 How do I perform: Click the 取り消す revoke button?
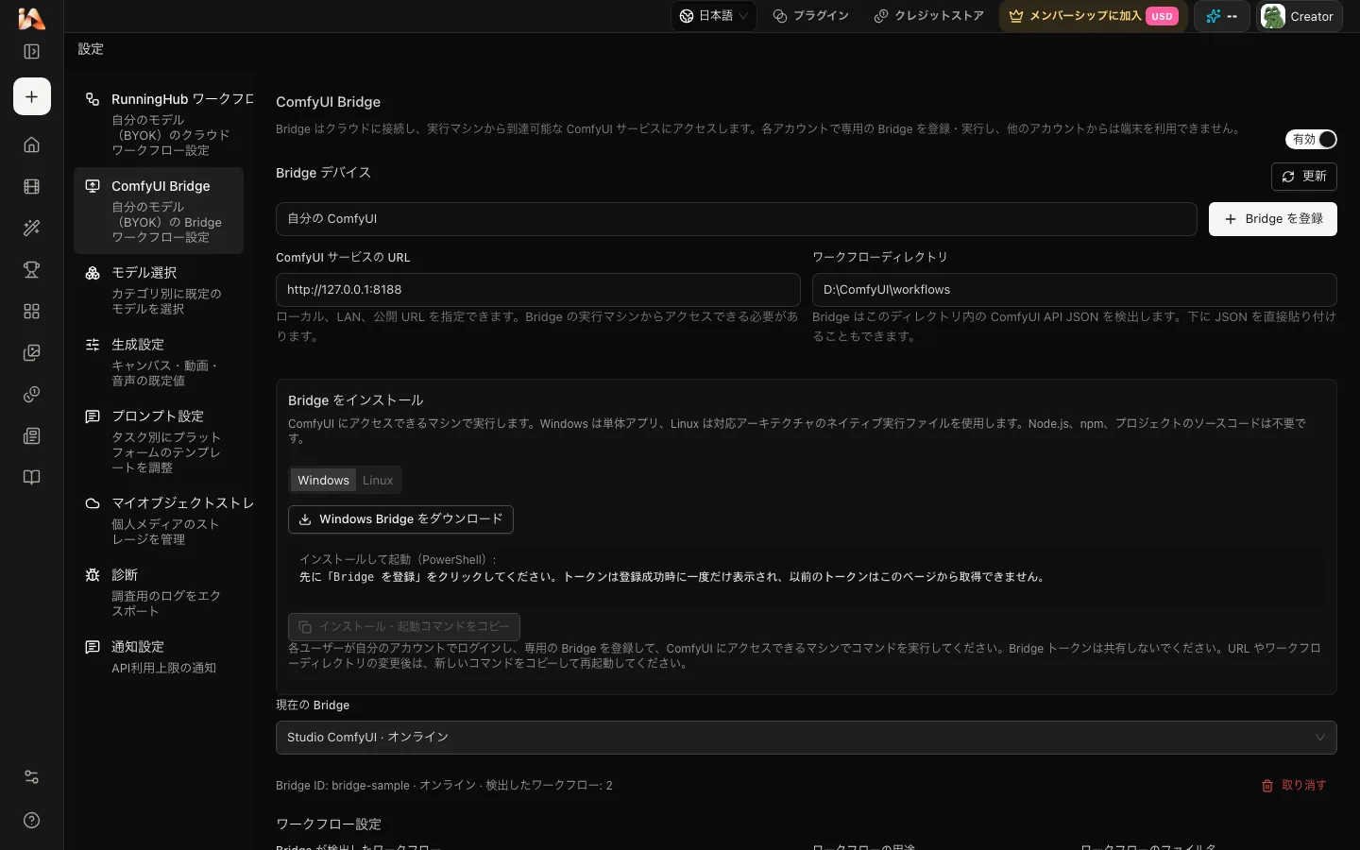pos(1294,786)
